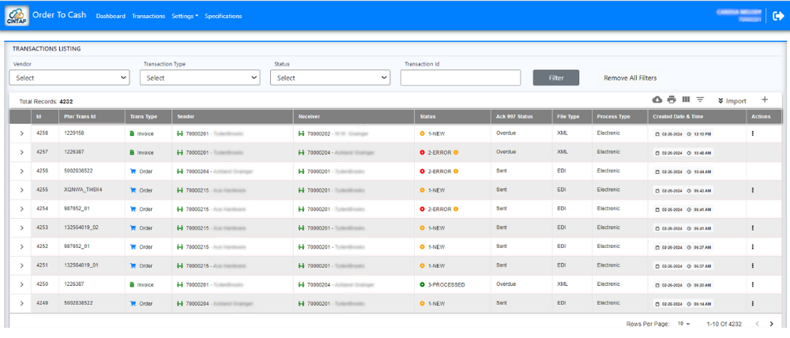The height and width of the screenshot is (338, 790).
Task: Open actions menu for row 4255
Action: pos(752,190)
